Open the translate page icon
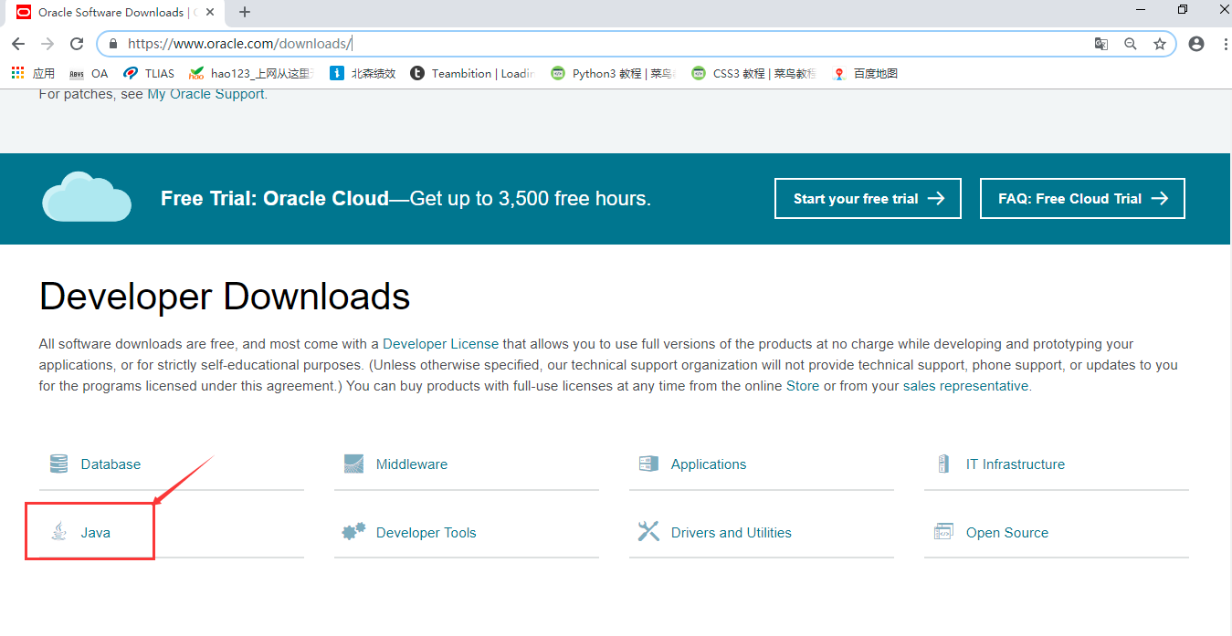 pyautogui.click(x=1101, y=44)
